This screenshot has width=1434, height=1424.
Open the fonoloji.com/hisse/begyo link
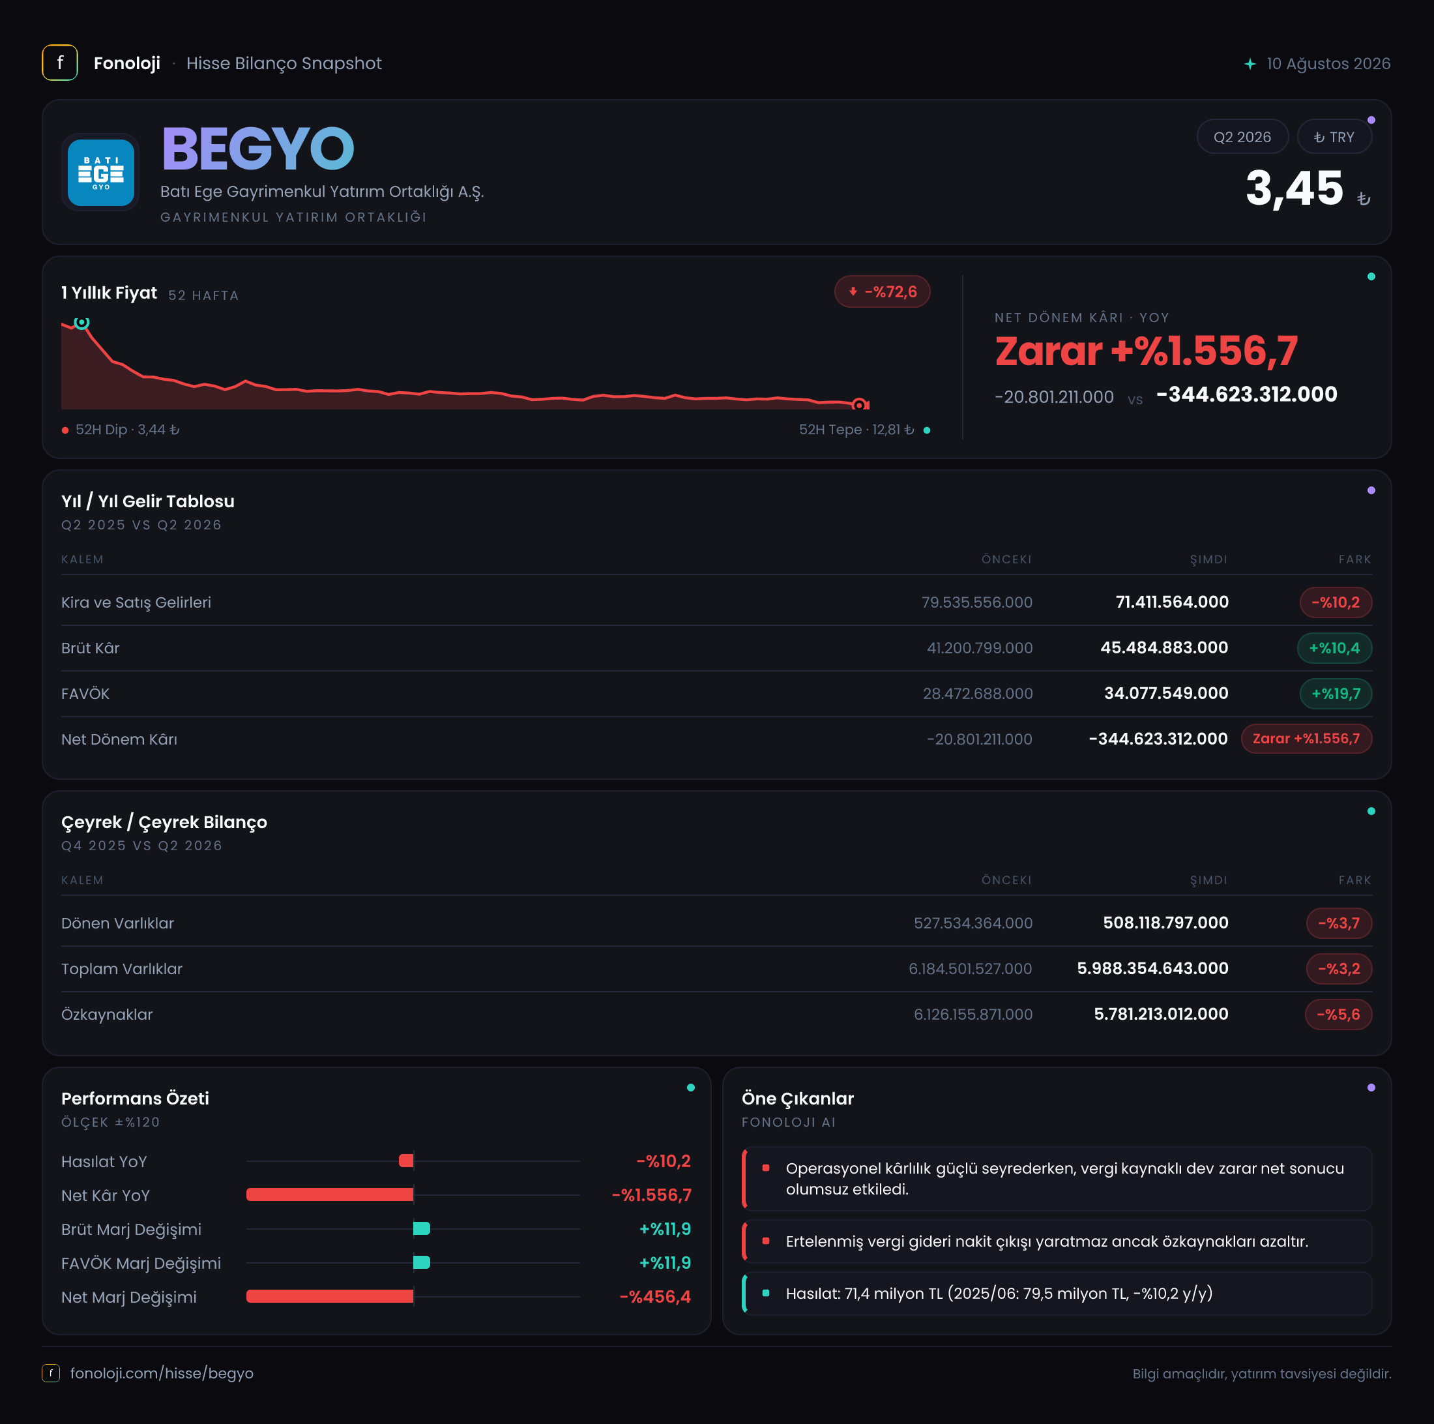(162, 1372)
